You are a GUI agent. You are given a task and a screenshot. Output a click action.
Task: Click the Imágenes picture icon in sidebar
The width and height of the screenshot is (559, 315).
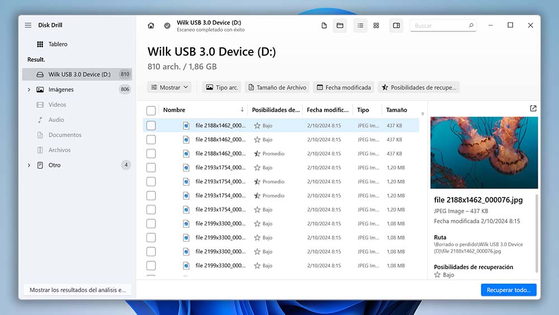pyautogui.click(x=40, y=90)
